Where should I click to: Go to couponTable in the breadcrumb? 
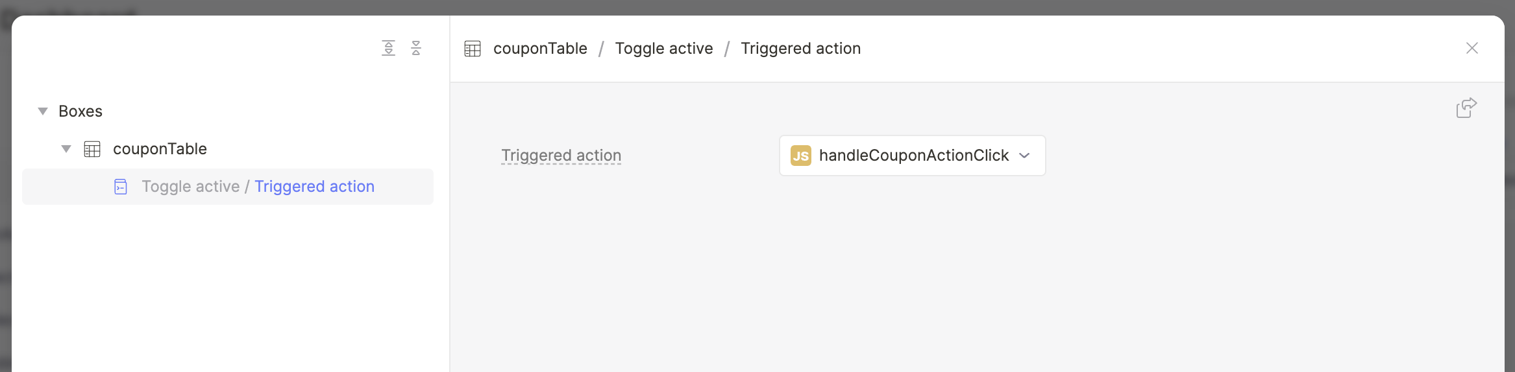pos(540,49)
